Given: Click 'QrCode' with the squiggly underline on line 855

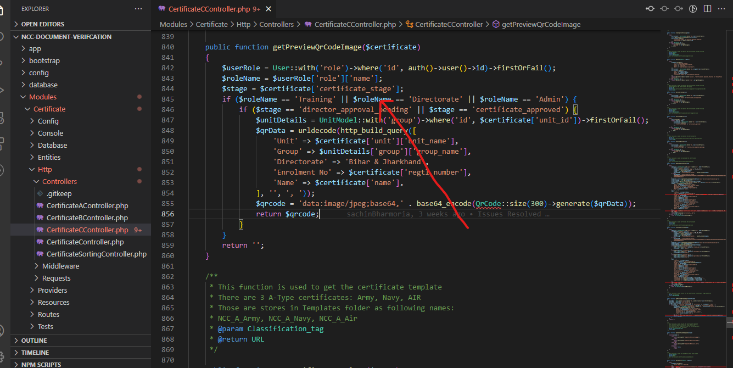Looking at the screenshot, I should 488,204.
